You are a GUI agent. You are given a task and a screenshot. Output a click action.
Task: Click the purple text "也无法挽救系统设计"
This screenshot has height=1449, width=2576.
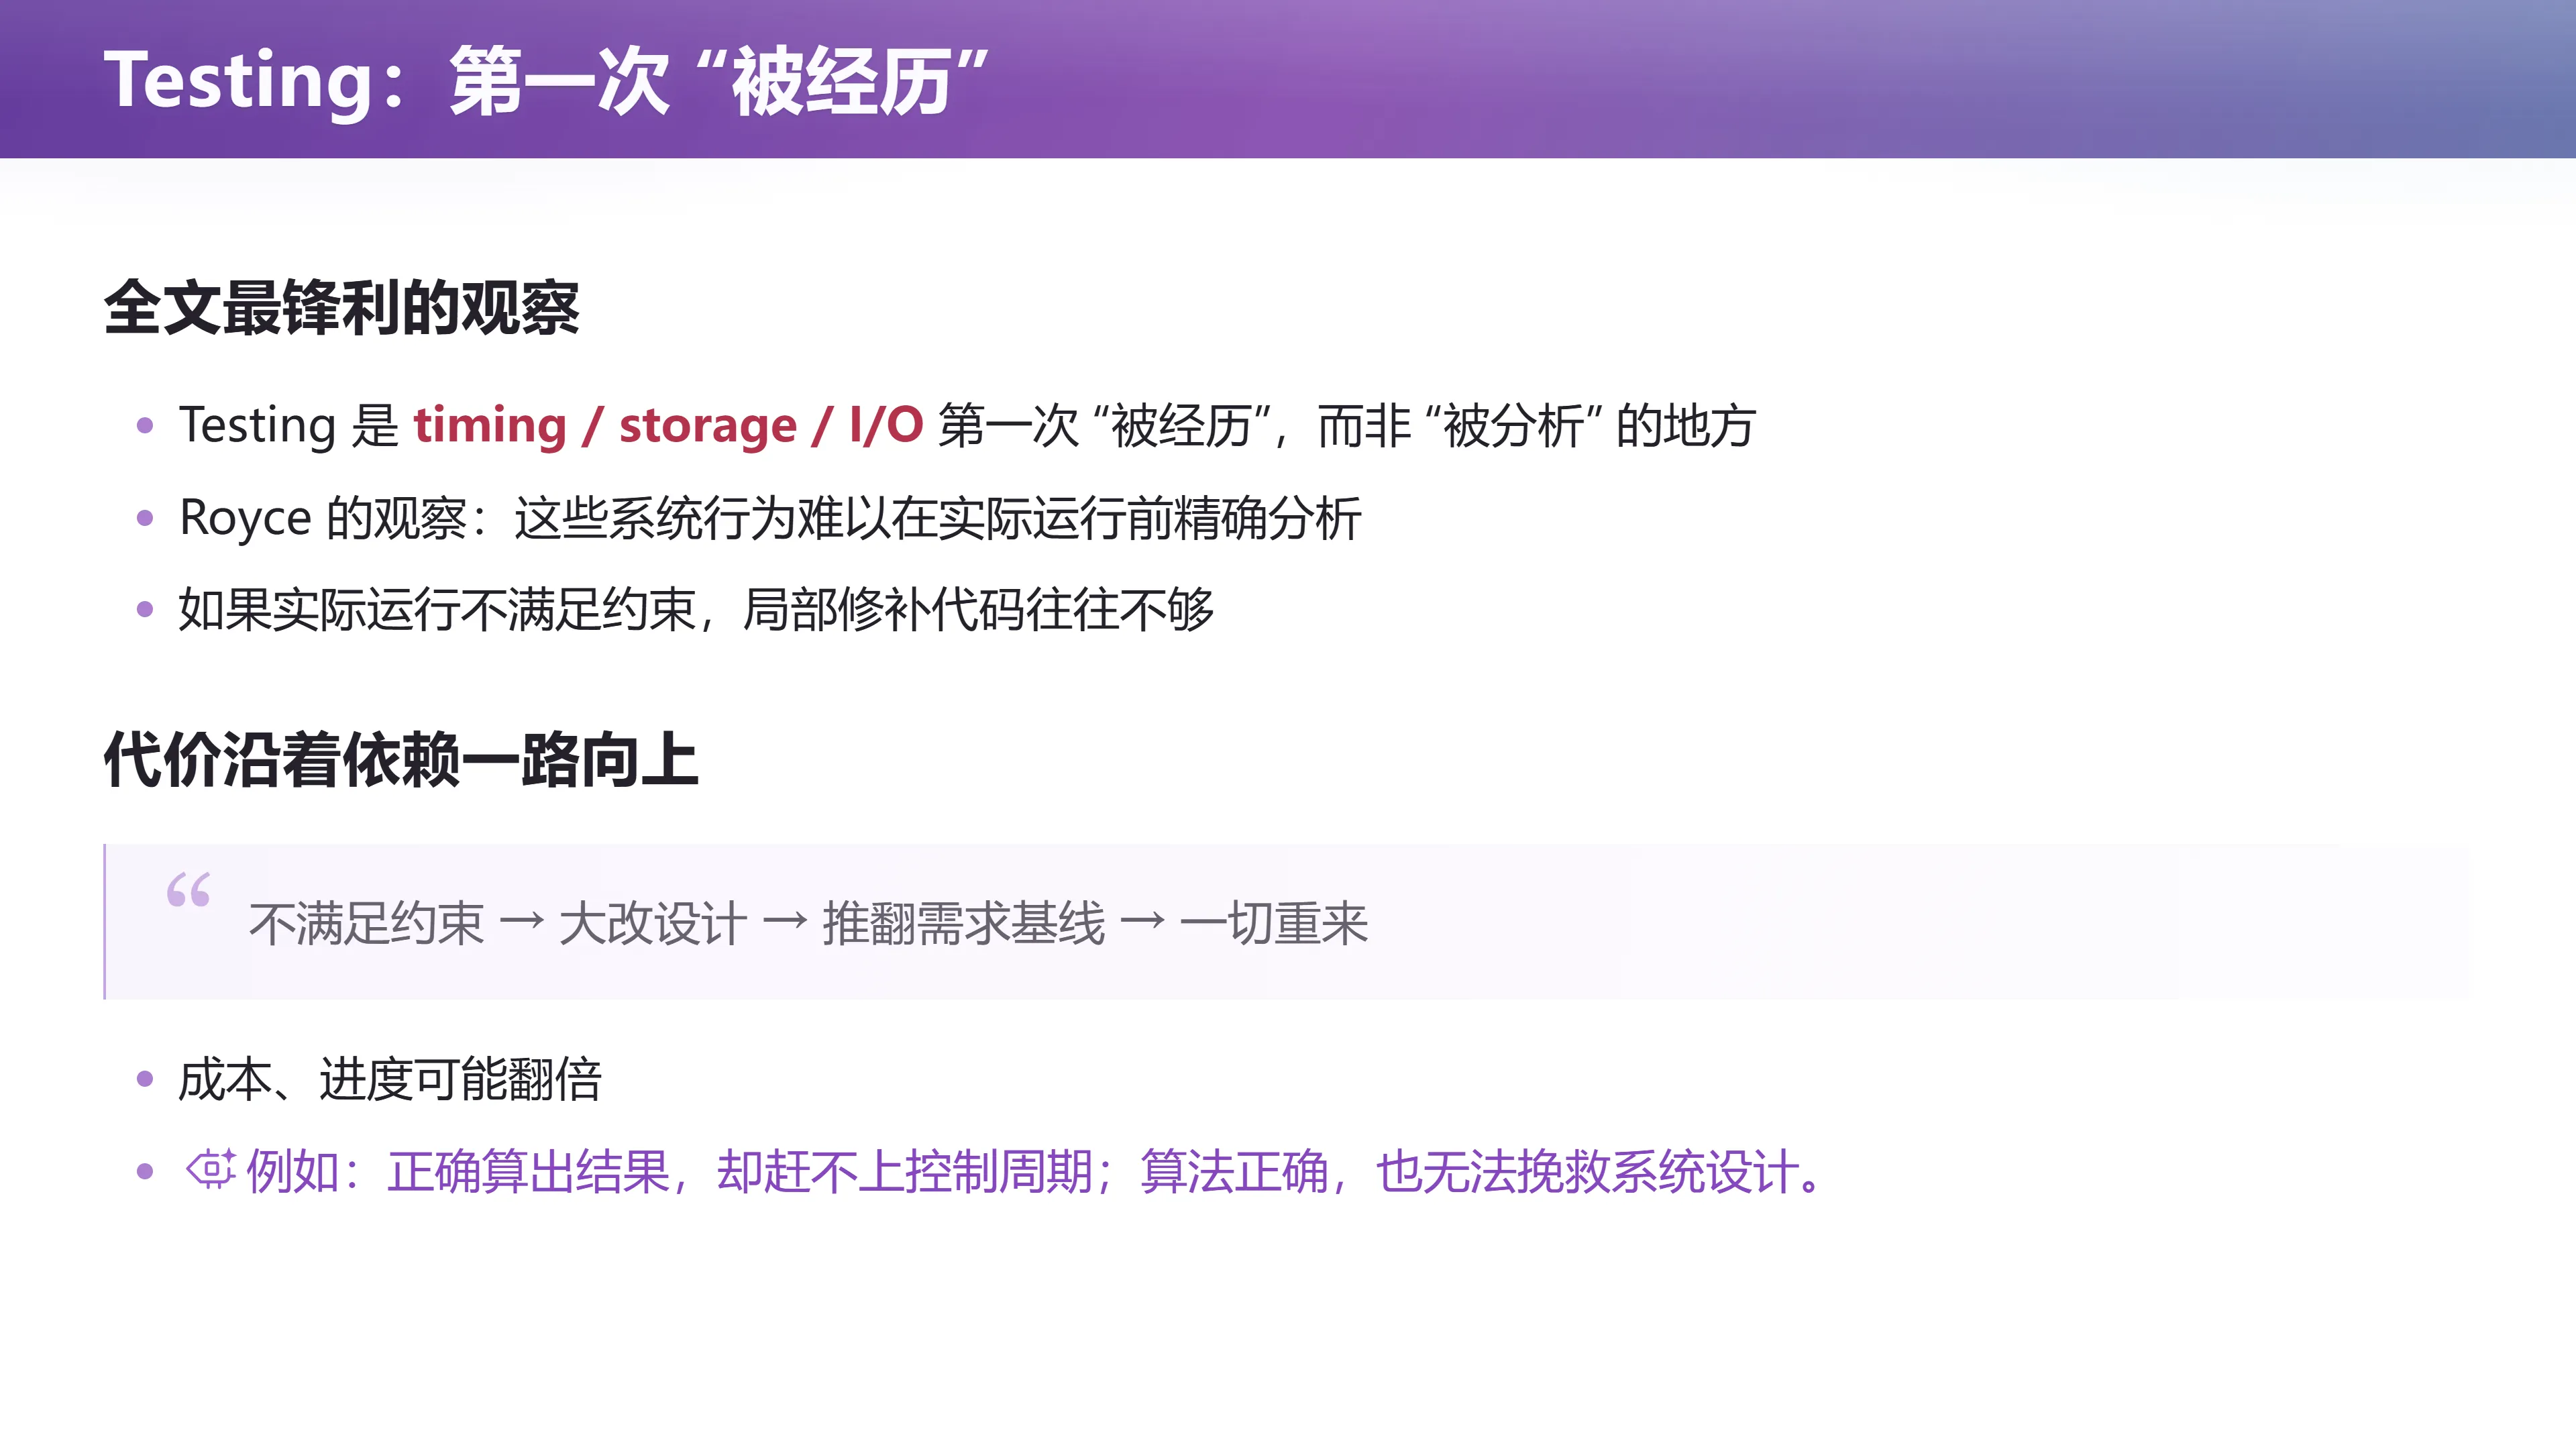[x=1588, y=1172]
